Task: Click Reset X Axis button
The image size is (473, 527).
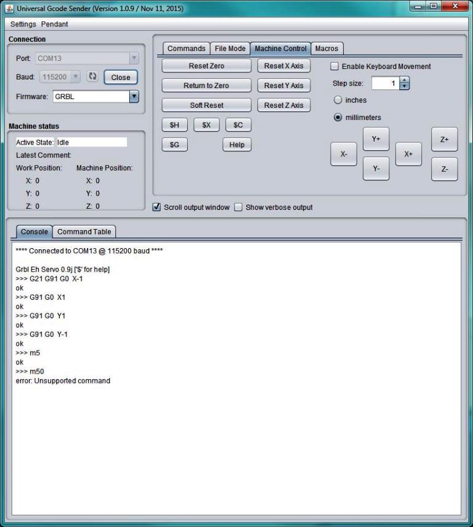Action: click(x=284, y=66)
